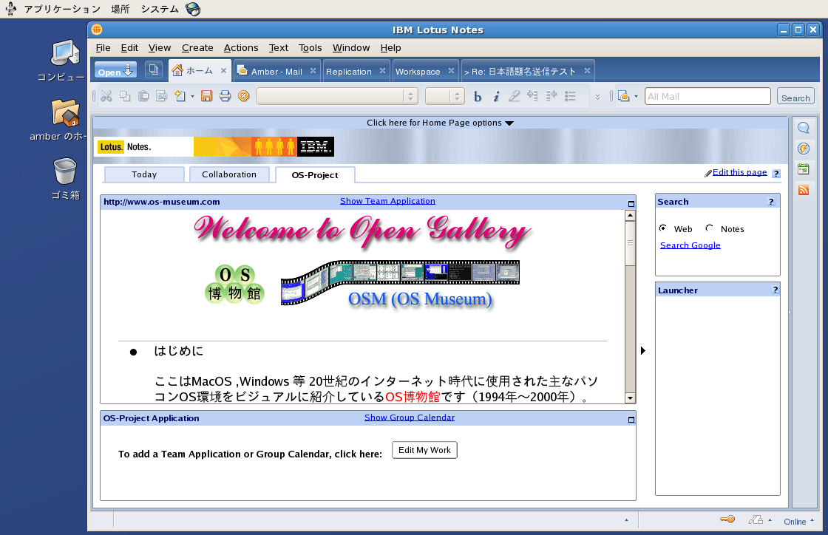828x535 pixels.
Task: Click the toolbar attach clip icon
Action: coord(162,96)
